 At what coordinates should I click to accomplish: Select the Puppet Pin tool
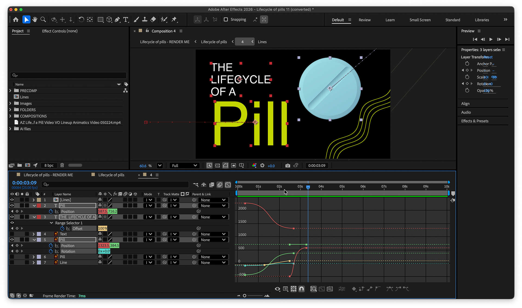tap(174, 20)
